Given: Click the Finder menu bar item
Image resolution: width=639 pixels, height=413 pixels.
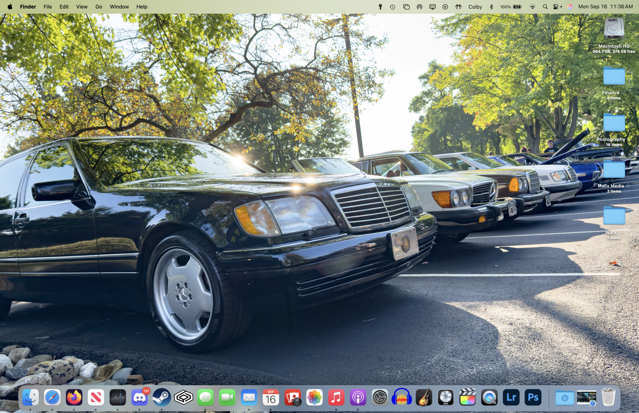Looking at the screenshot, I should tap(28, 6).
